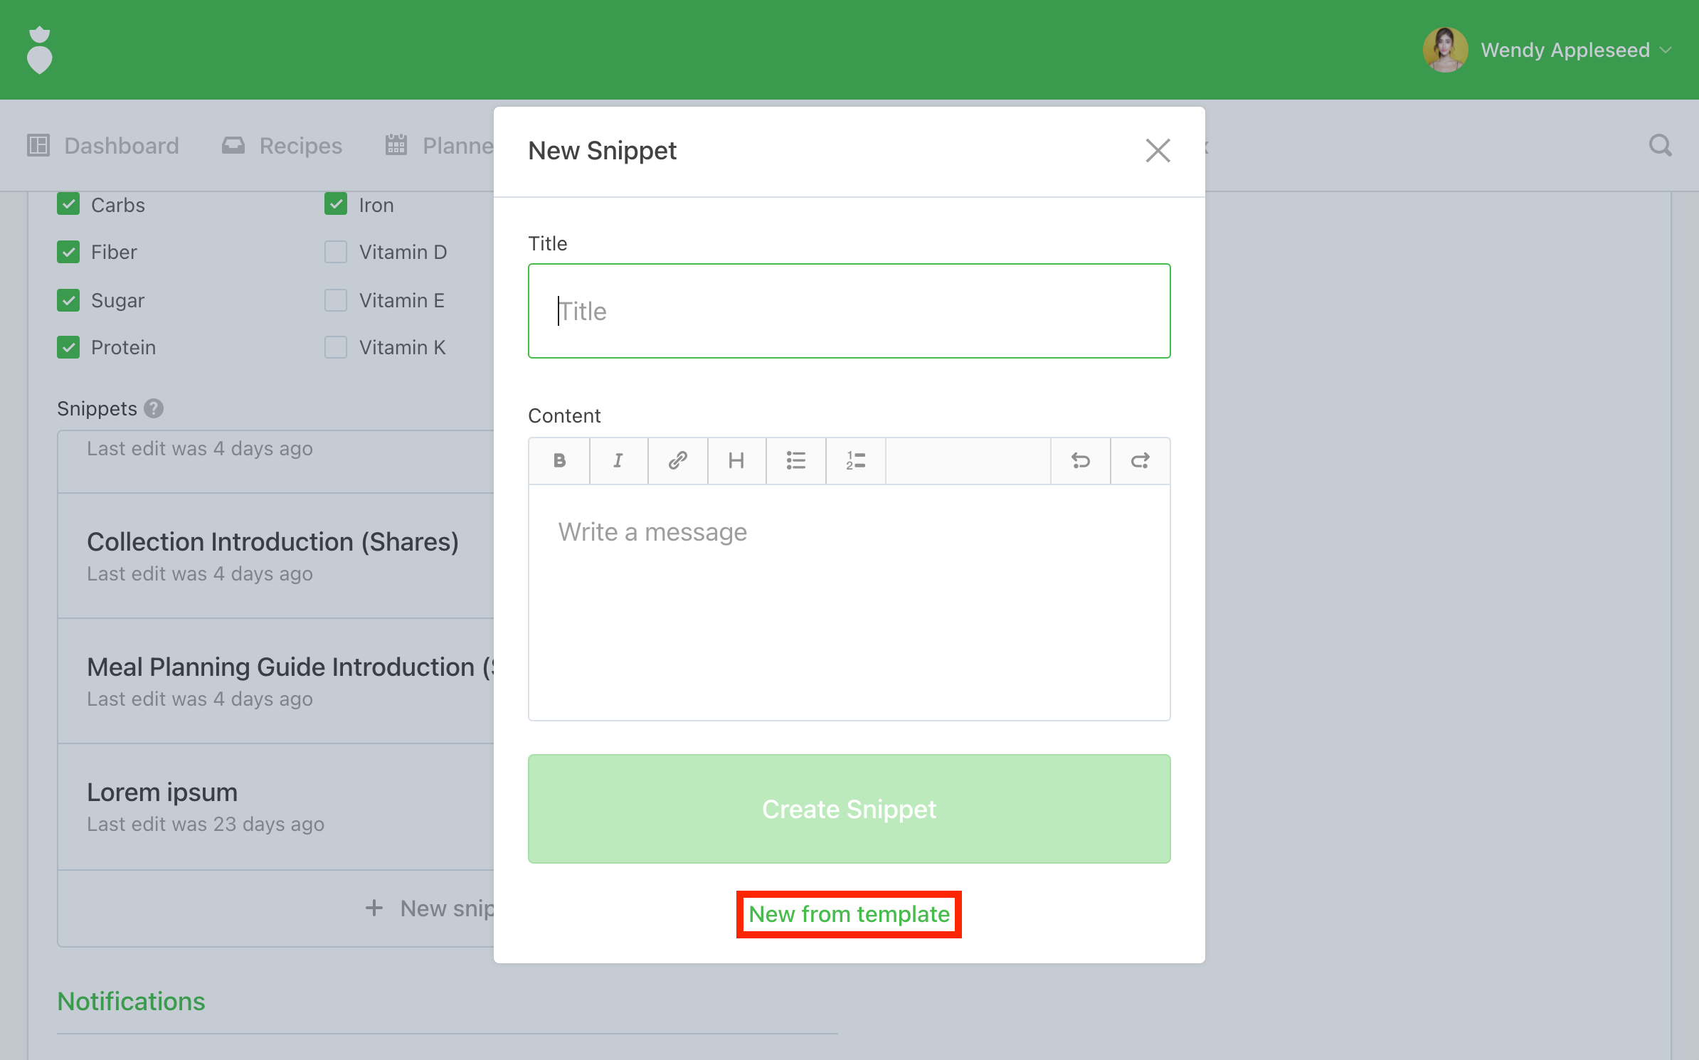
Task: Apply heading style with H icon
Action: (736, 461)
